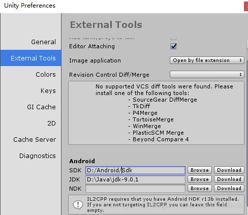The height and width of the screenshot is (215, 248).
Task: Click the P4Merge entry text
Action: click(x=145, y=113)
